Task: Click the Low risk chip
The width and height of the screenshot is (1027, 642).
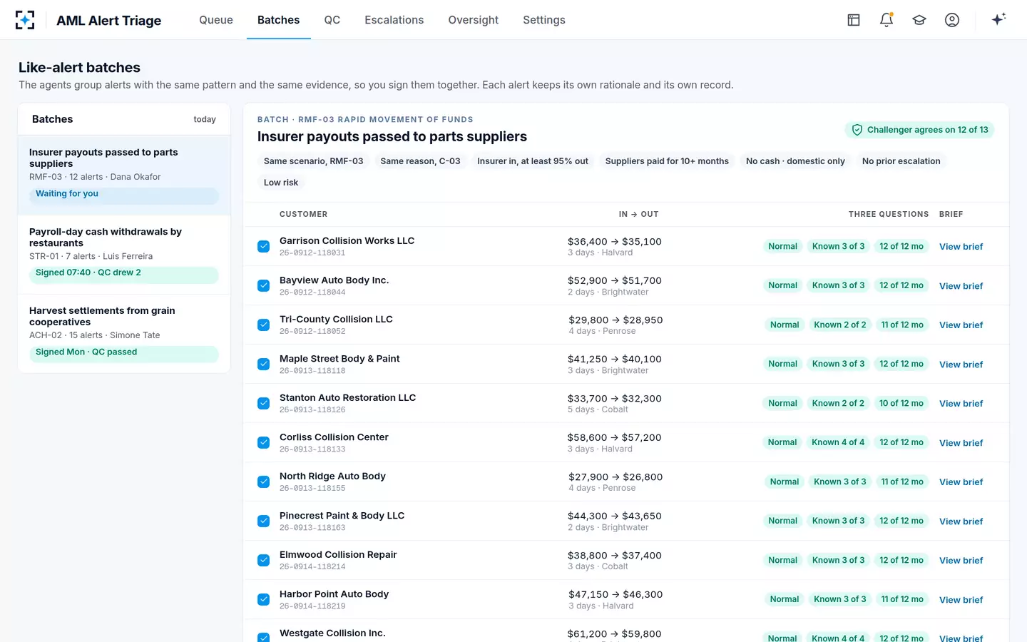Action: pos(281,183)
